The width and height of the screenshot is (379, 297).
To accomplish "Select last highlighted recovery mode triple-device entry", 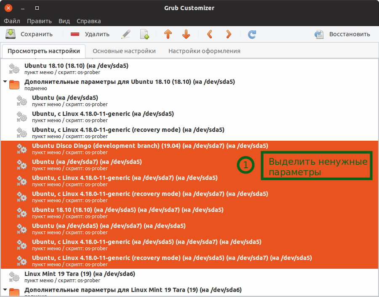I will pyautogui.click(x=189, y=261).
